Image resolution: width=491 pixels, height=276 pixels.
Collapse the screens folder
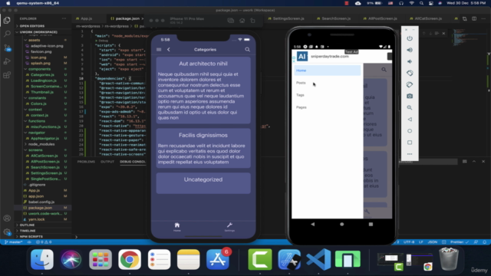35,150
